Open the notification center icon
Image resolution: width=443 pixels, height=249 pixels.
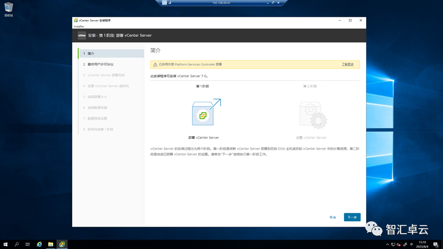(x=436, y=244)
